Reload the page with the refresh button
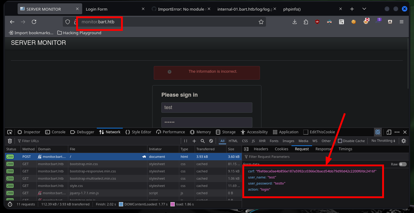The height and width of the screenshot is (213, 414). [34, 22]
